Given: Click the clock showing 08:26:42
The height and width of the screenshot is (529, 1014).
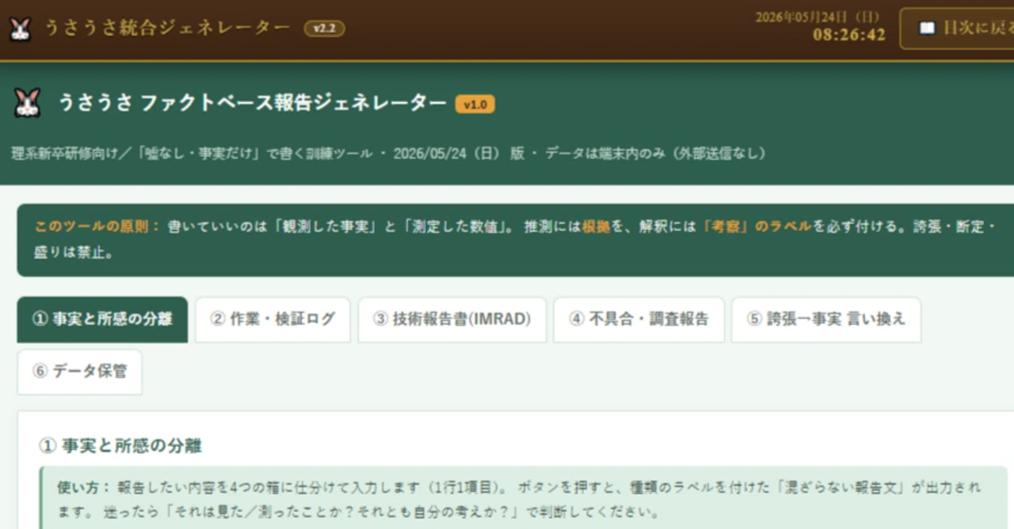Looking at the screenshot, I should click(x=849, y=35).
